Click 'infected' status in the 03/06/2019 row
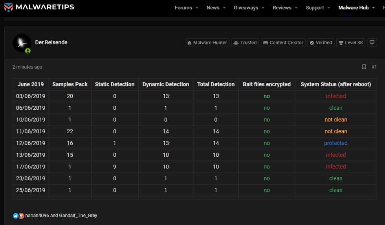The width and height of the screenshot is (385, 225). pos(336,96)
